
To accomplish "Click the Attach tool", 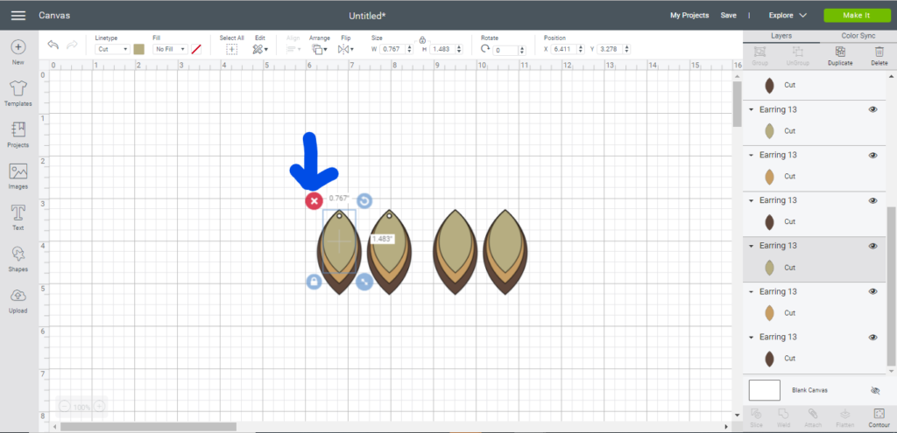I will pyautogui.click(x=812, y=418).
